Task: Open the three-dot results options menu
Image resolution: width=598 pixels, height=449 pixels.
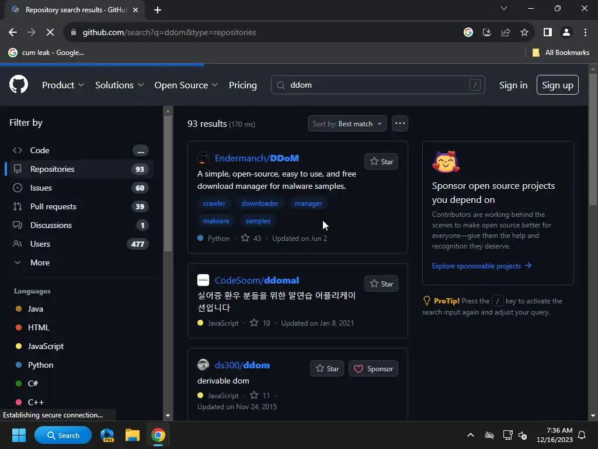Action: (x=399, y=124)
